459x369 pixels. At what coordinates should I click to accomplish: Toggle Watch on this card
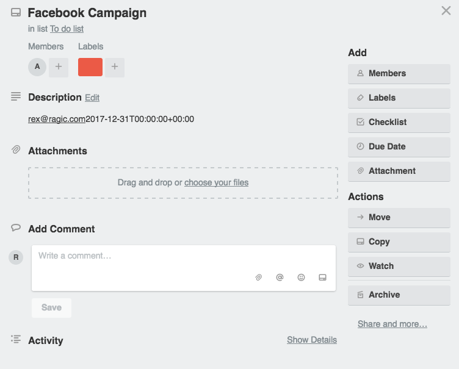[399, 267]
